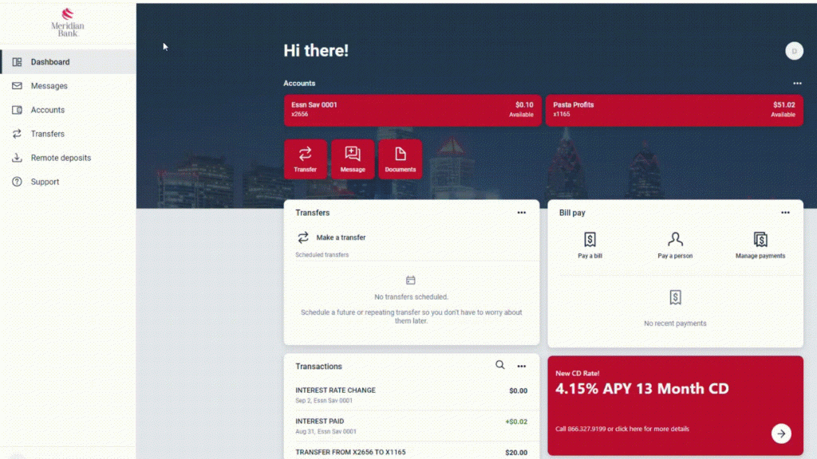The height and width of the screenshot is (459, 817).
Task: Click the CD rate arrow icon
Action: coord(781,433)
